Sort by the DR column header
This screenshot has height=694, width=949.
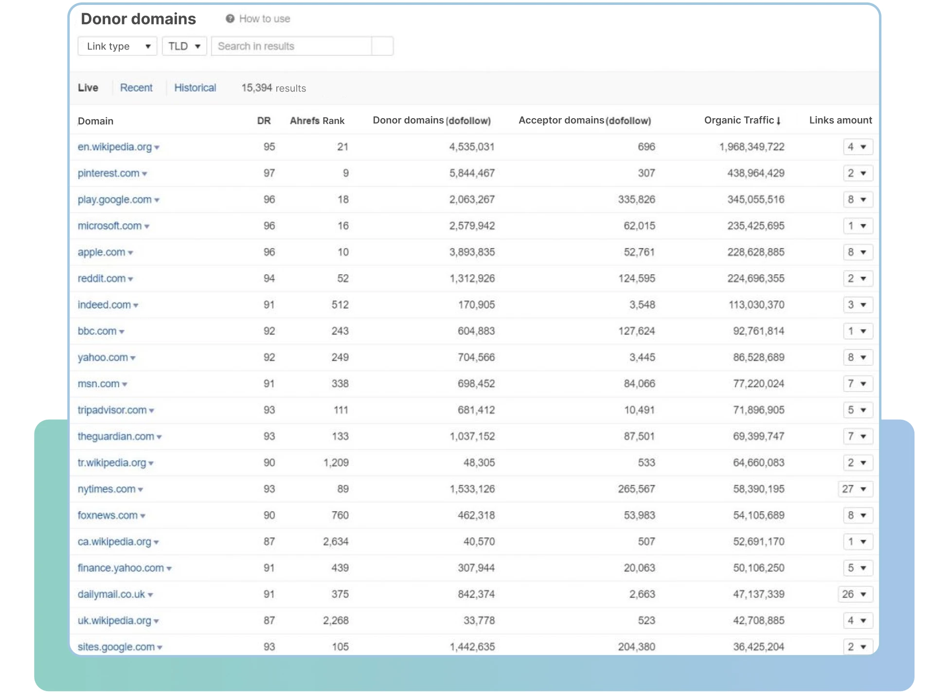pos(264,121)
